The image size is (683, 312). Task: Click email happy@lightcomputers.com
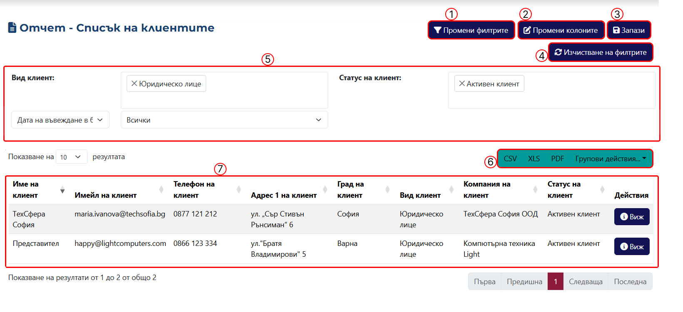120,243
